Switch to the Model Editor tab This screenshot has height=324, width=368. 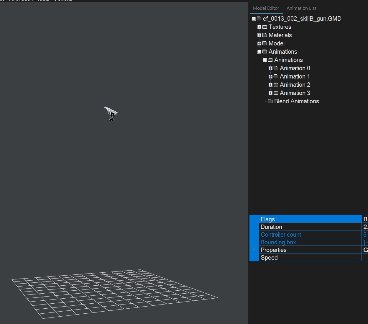[266, 8]
